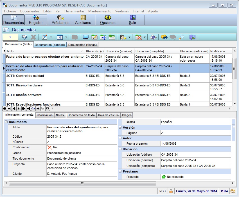Switch to the Notas tab

(60, 115)
